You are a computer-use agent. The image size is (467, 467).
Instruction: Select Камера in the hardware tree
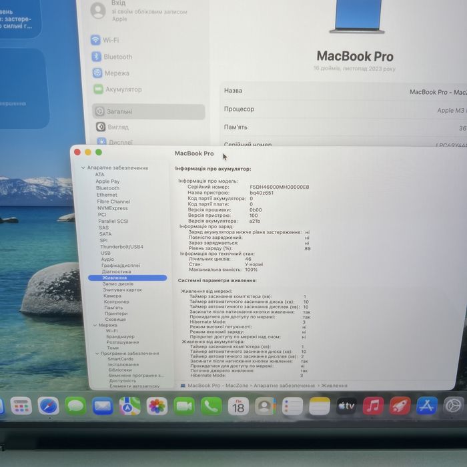(x=112, y=296)
